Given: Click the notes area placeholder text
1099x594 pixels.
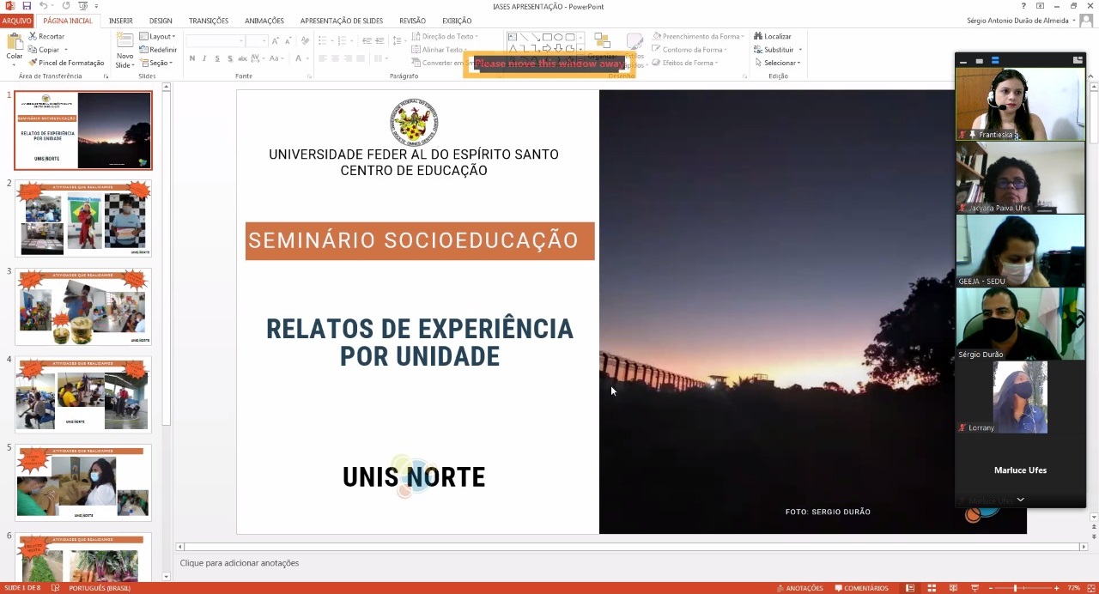Looking at the screenshot, I should pyautogui.click(x=240, y=563).
